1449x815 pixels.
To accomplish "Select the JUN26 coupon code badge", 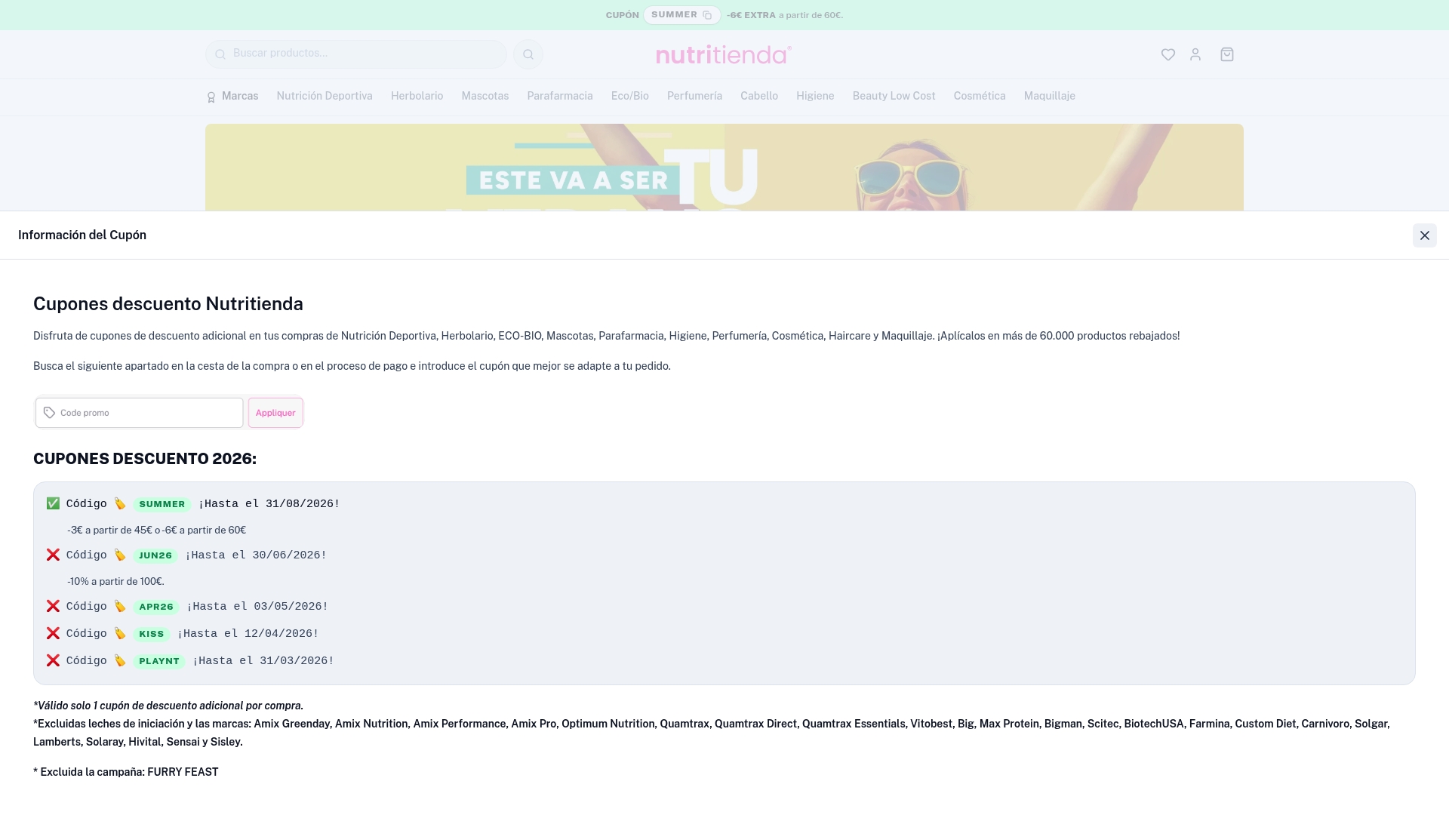I will [155, 555].
